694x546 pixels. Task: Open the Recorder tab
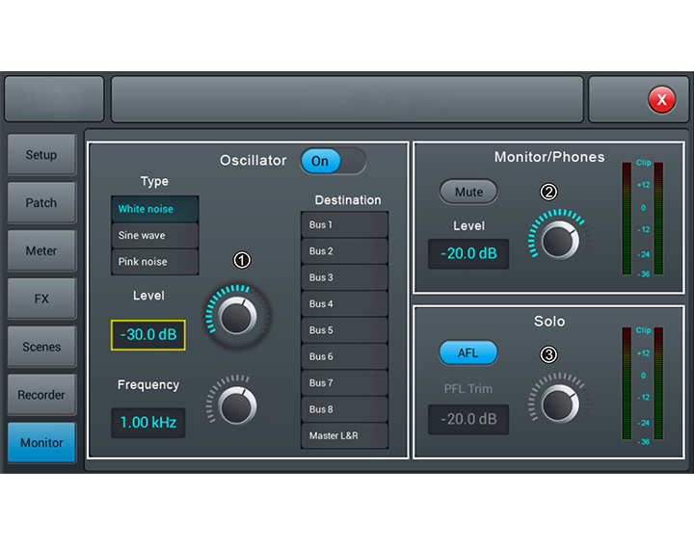tap(41, 395)
